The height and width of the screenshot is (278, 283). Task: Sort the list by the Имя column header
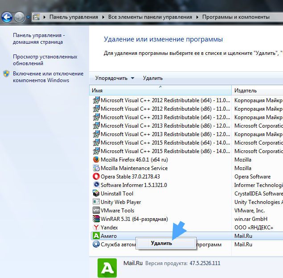coord(160,91)
